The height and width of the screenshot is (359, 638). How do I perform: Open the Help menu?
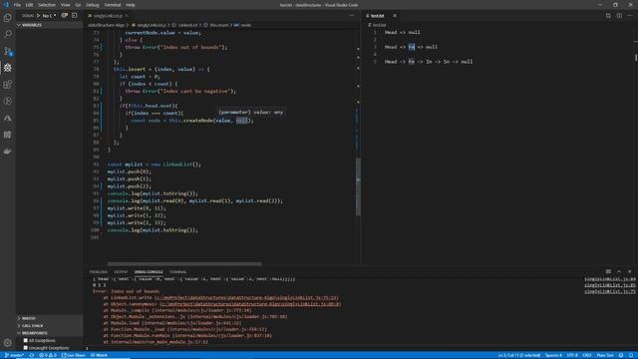click(131, 5)
